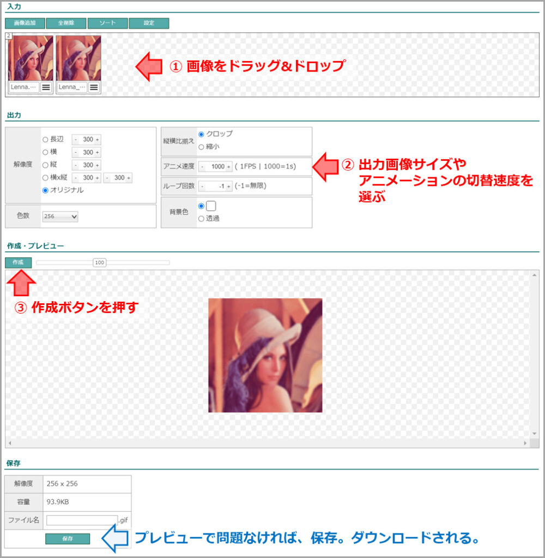The width and height of the screenshot is (545, 558).
Task: Select the 横 resolution radio button
Action: (x=45, y=152)
